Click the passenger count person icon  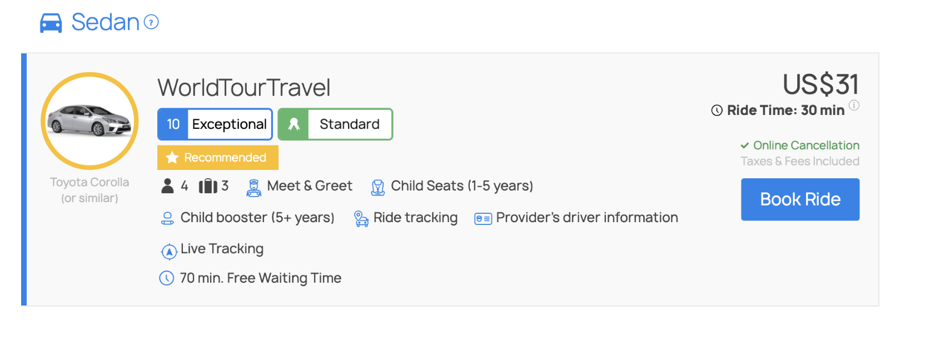(167, 186)
